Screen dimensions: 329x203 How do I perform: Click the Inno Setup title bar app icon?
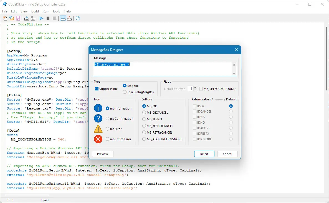point(4,4)
